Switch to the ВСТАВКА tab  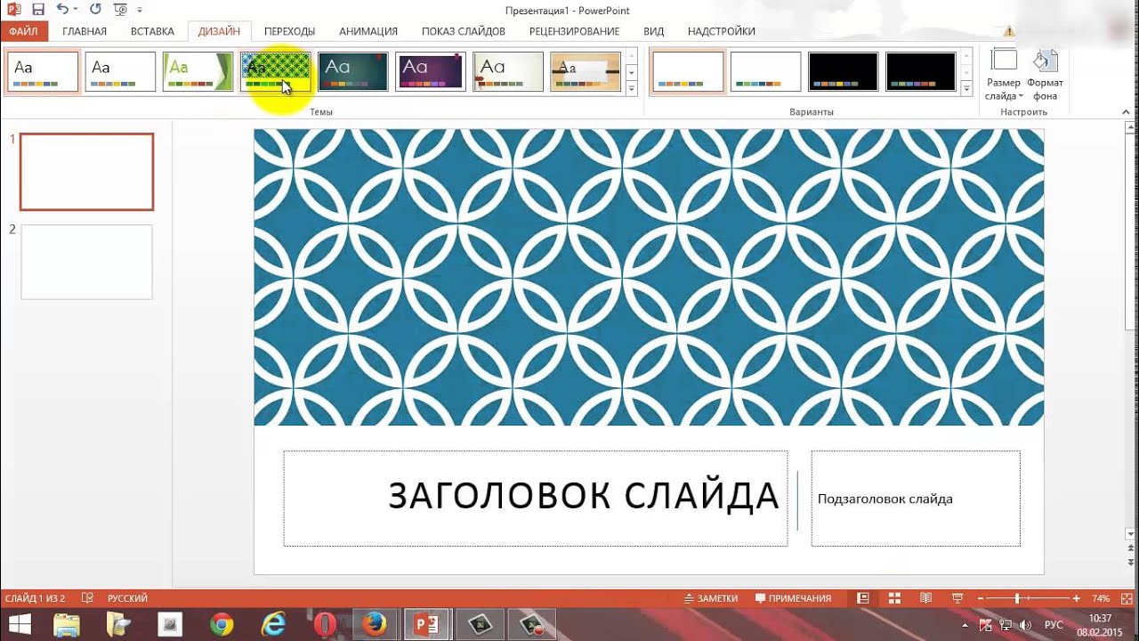point(152,31)
